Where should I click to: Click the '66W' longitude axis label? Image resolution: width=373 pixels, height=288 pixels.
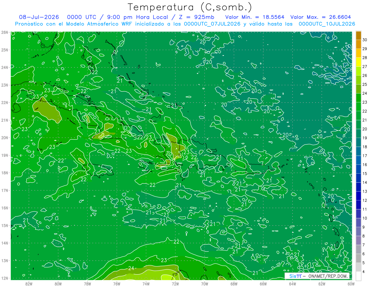point(263,284)
